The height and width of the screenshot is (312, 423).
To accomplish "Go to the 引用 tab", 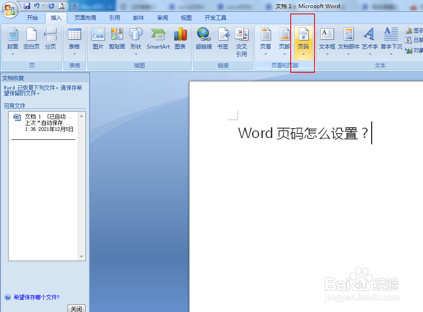I will point(115,18).
